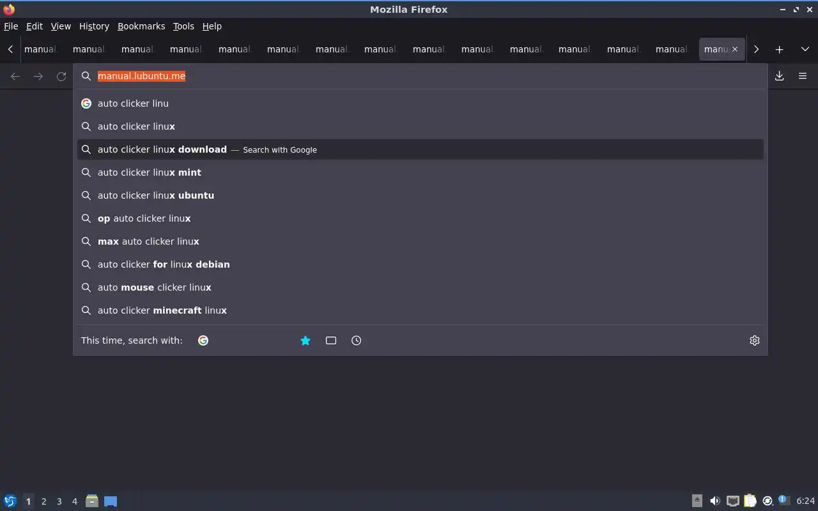Minimize the Firefox window
This screenshot has height=511, width=818.
tap(783, 10)
